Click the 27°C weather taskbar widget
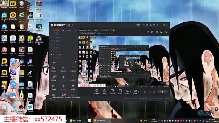219x123 pixels. (144, 121)
